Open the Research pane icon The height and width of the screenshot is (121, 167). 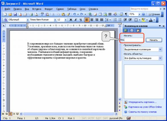47,14
